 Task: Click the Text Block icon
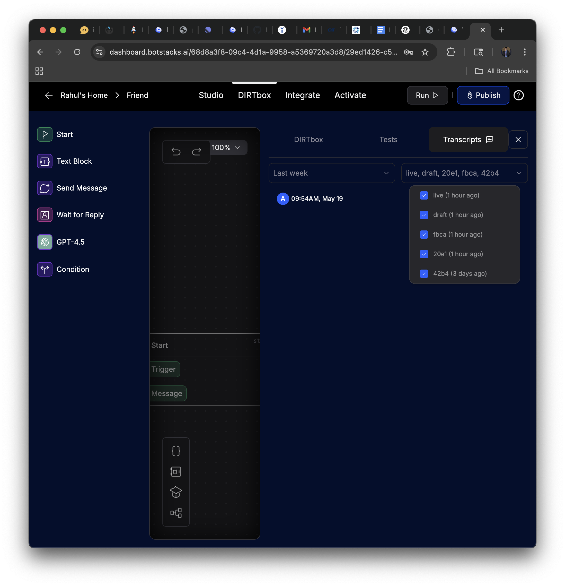tap(45, 161)
